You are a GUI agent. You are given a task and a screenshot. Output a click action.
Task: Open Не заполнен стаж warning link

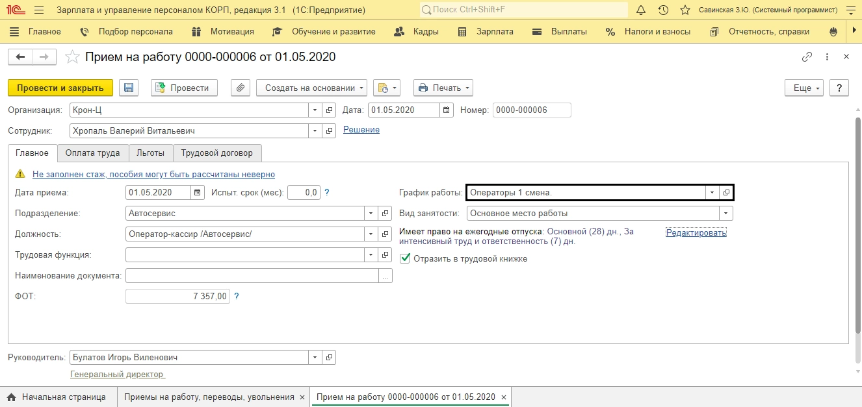pos(153,175)
